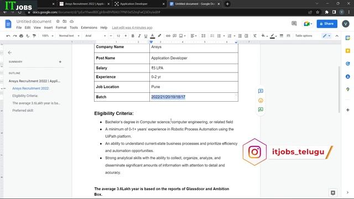Open the comment history
The height and width of the screenshot is (199, 354).
pos(294,23)
